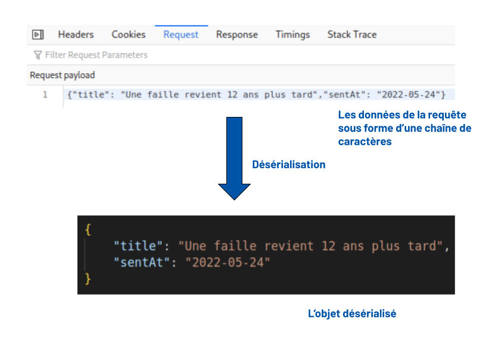Switch to the Stack Trace tab
The width and height of the screenshot is (492, 343).
[x=352, y=35]
